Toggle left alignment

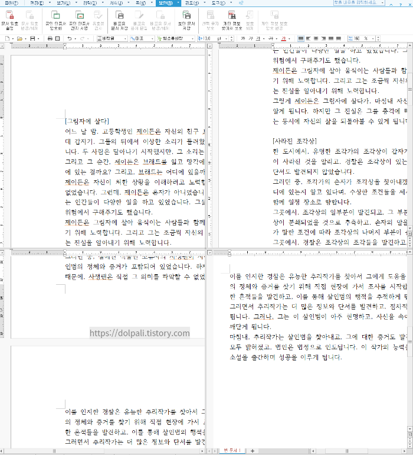coord(309,38)
